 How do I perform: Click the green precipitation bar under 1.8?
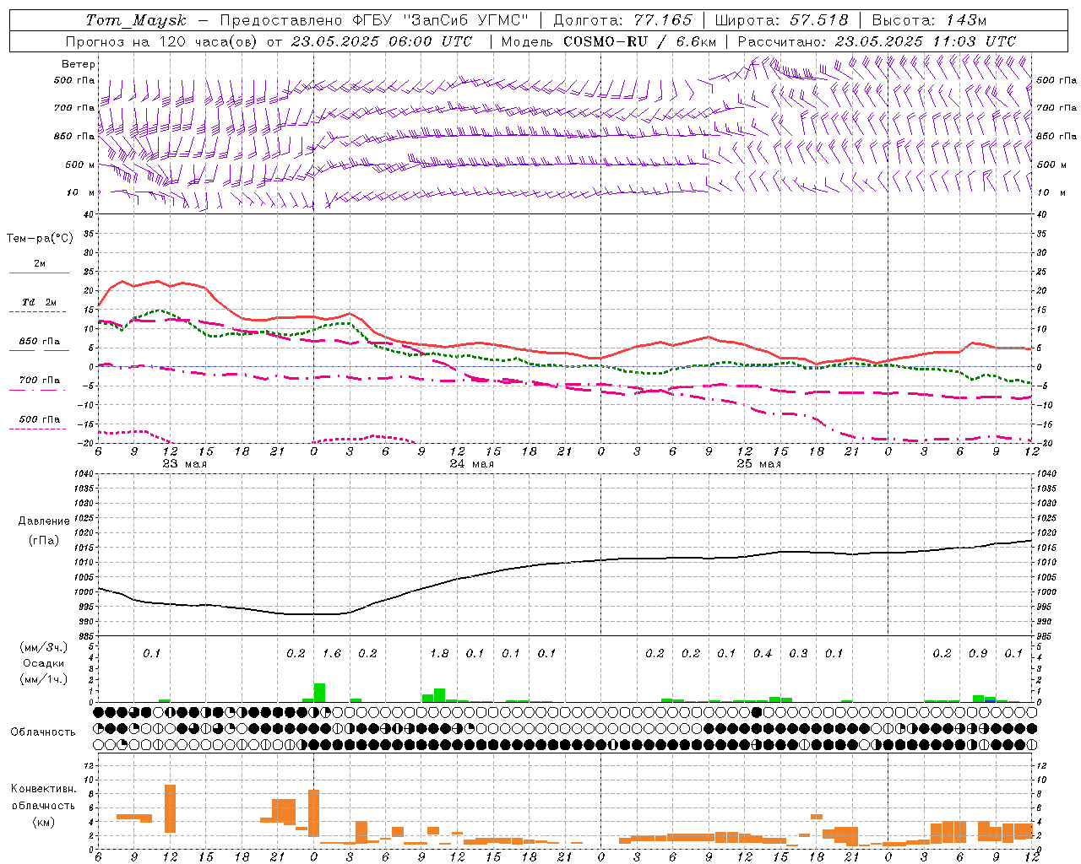pyautogui.click(x=439, y=695)
